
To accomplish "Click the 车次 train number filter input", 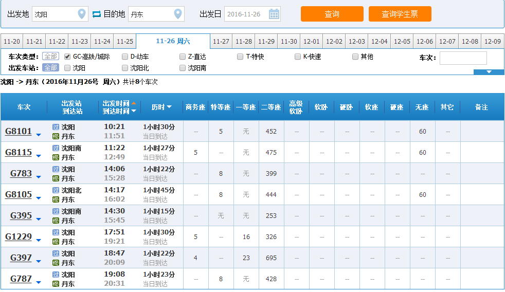I will pos(463,58).
